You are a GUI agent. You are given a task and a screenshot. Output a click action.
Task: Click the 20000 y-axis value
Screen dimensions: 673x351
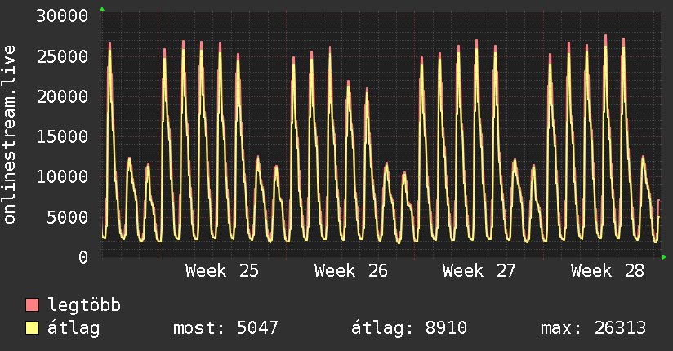62,96
